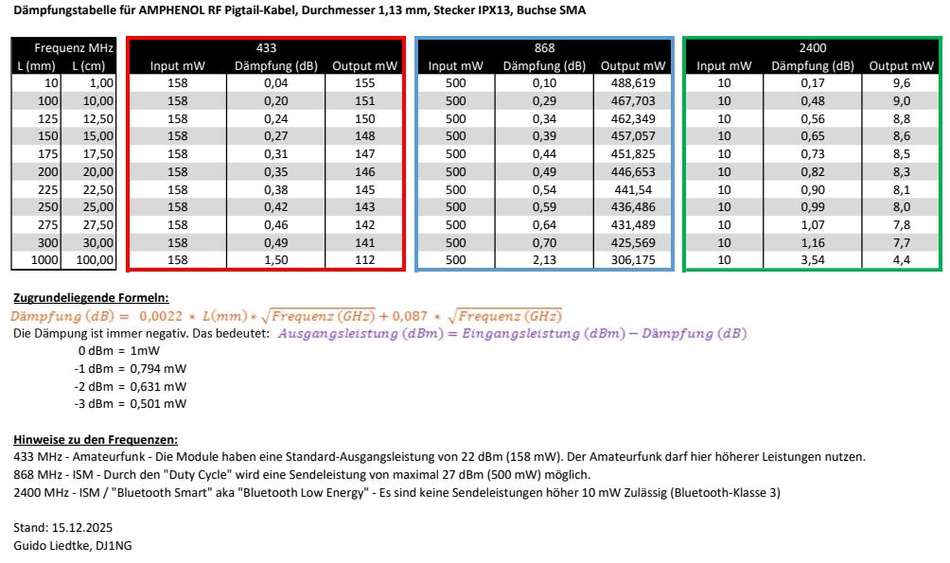Select the '4,4' output value

click(902, 260)
